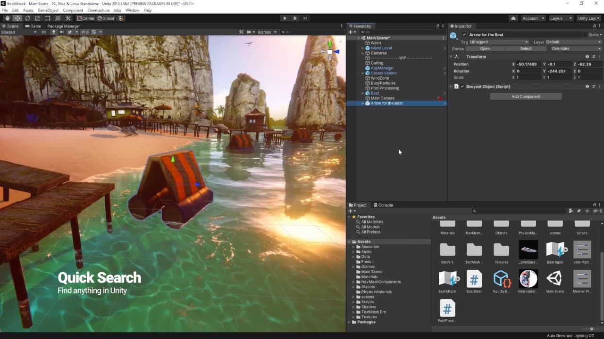604x339 pixels.
Task: Open the Account dropdown
Action: click(x=533, y=18)
